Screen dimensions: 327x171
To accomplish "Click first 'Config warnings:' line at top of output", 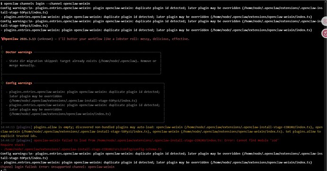I will 162,10.
